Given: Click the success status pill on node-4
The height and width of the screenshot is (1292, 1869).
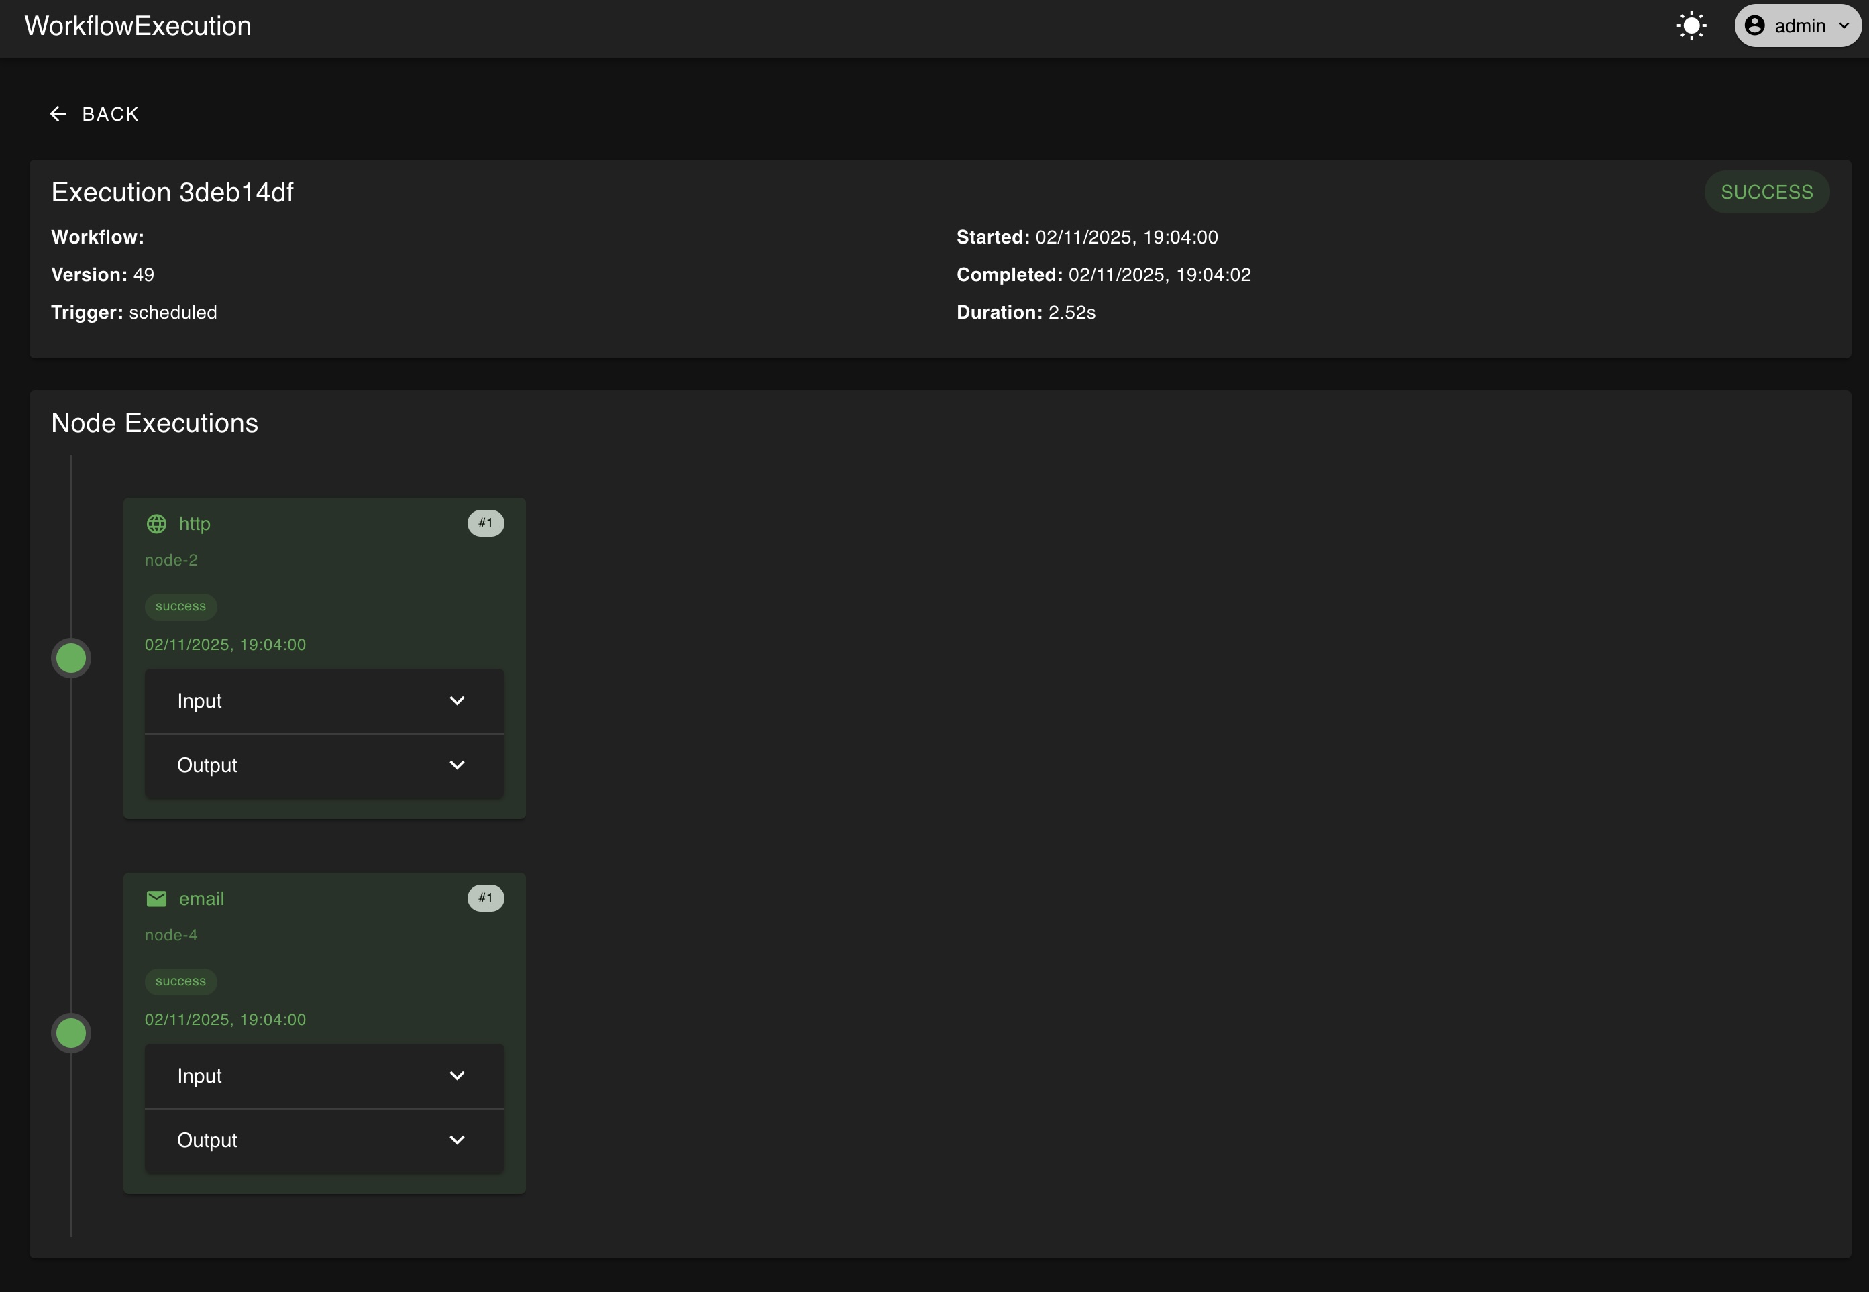Looking at the screenshot, I should click(180, 980).
